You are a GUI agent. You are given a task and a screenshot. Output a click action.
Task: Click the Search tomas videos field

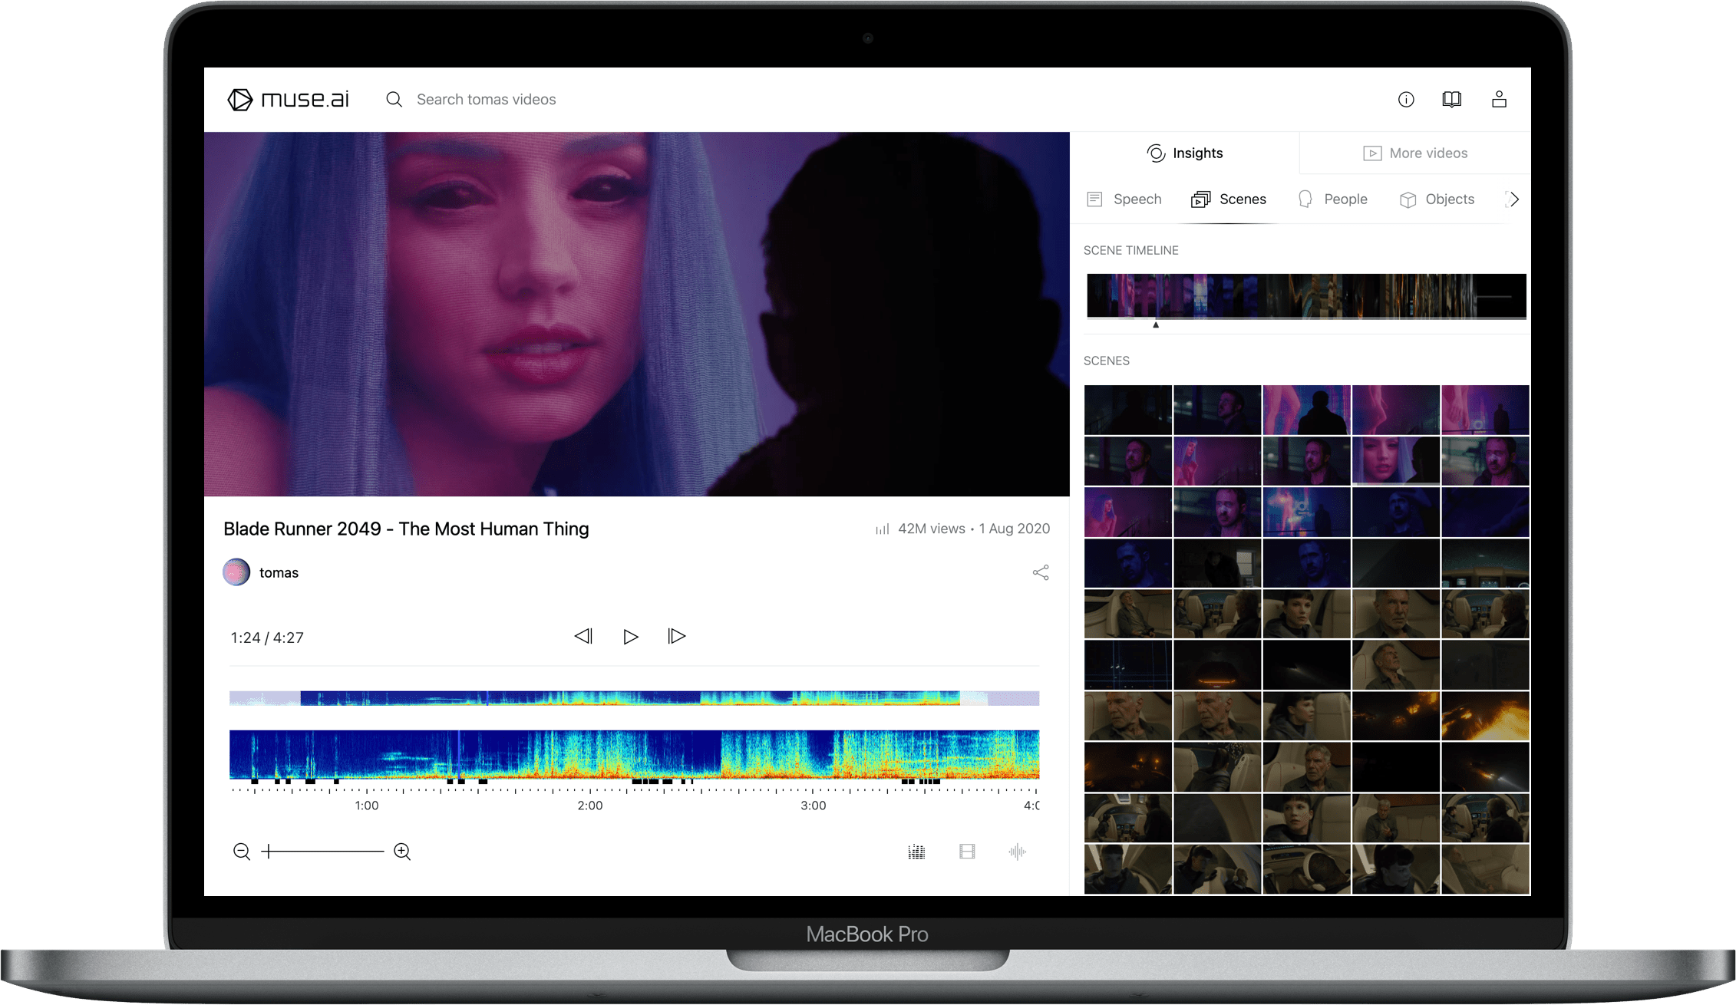[x=486, y=100]
